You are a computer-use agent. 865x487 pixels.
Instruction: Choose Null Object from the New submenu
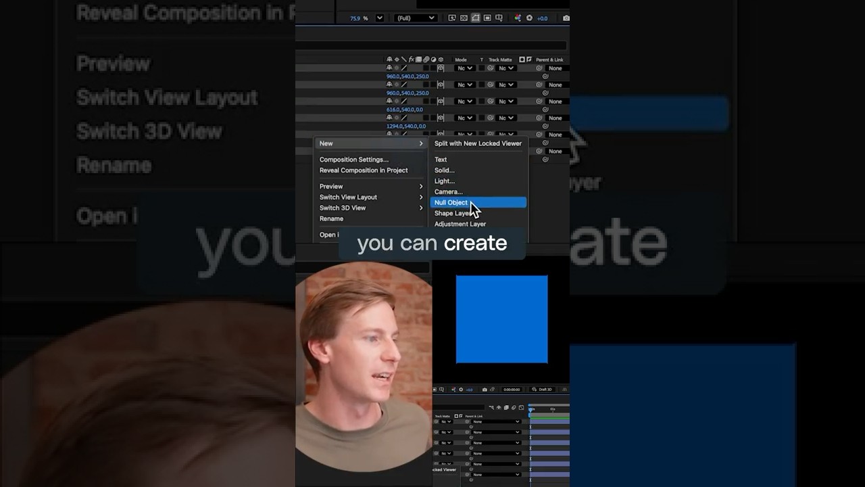pyautogui.click(x=478, y=202)
